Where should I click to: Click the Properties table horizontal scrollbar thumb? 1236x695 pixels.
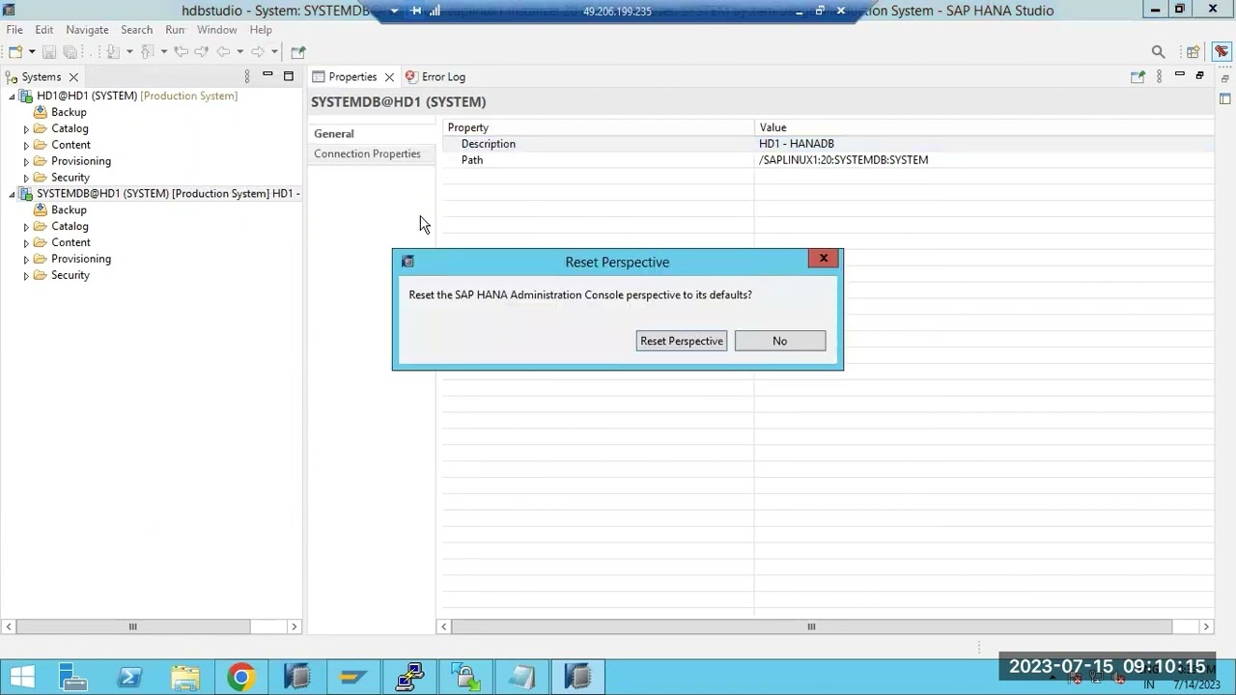[811, 626]
